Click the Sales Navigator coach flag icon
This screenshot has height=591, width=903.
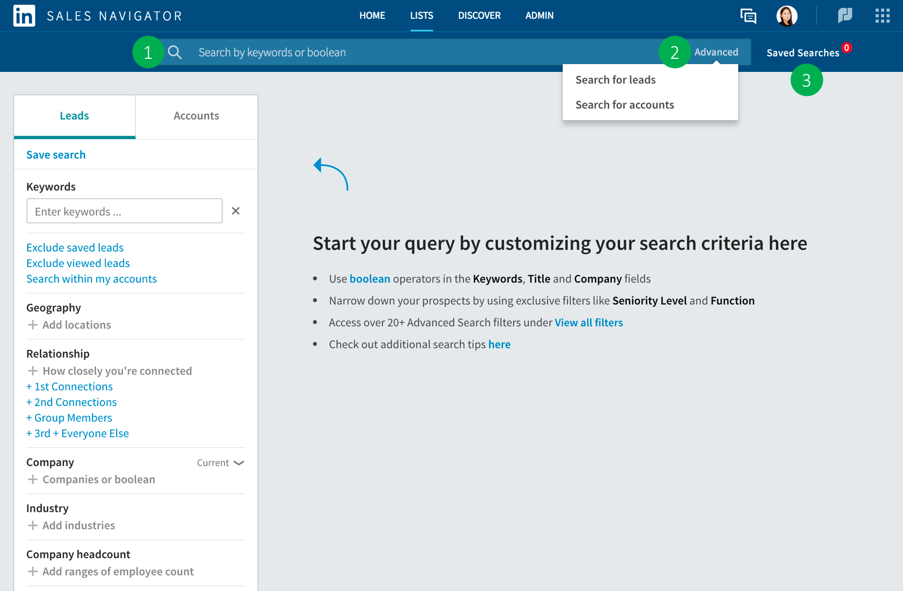pyautogui.click(x=845, y=16)
